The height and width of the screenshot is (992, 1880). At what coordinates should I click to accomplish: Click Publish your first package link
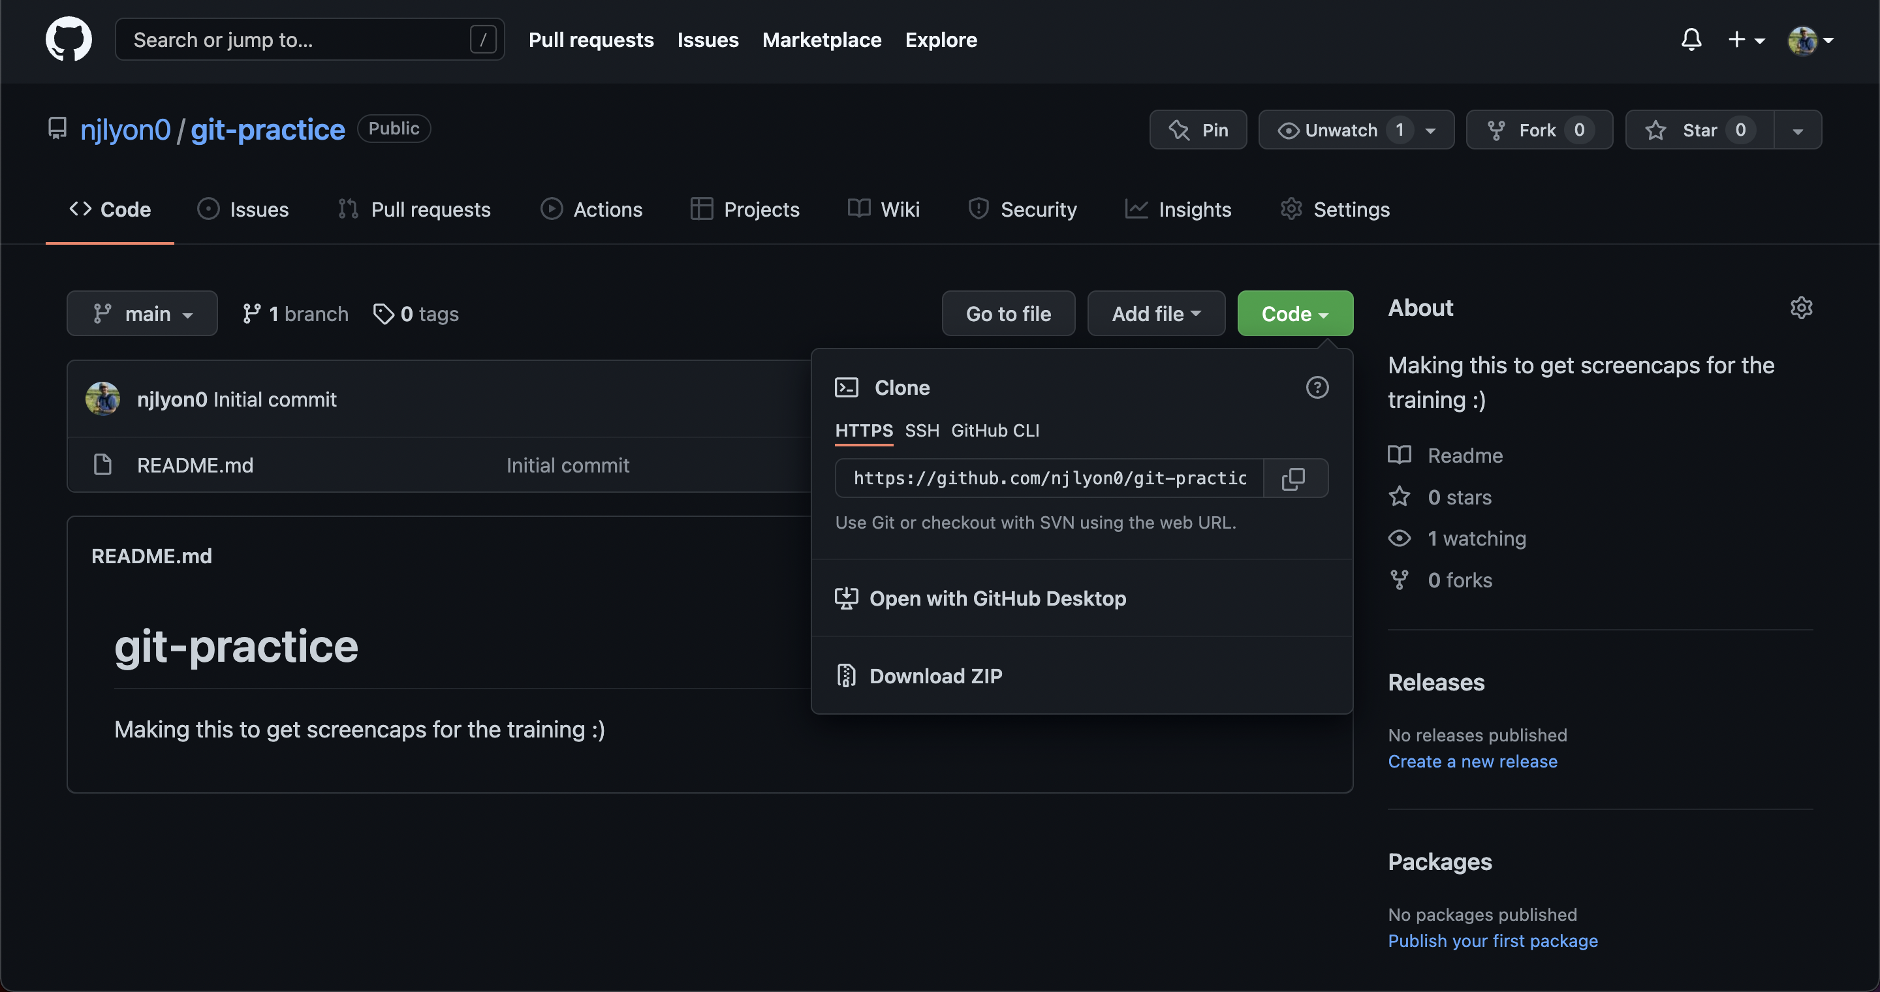click(x=1494, y=941)
